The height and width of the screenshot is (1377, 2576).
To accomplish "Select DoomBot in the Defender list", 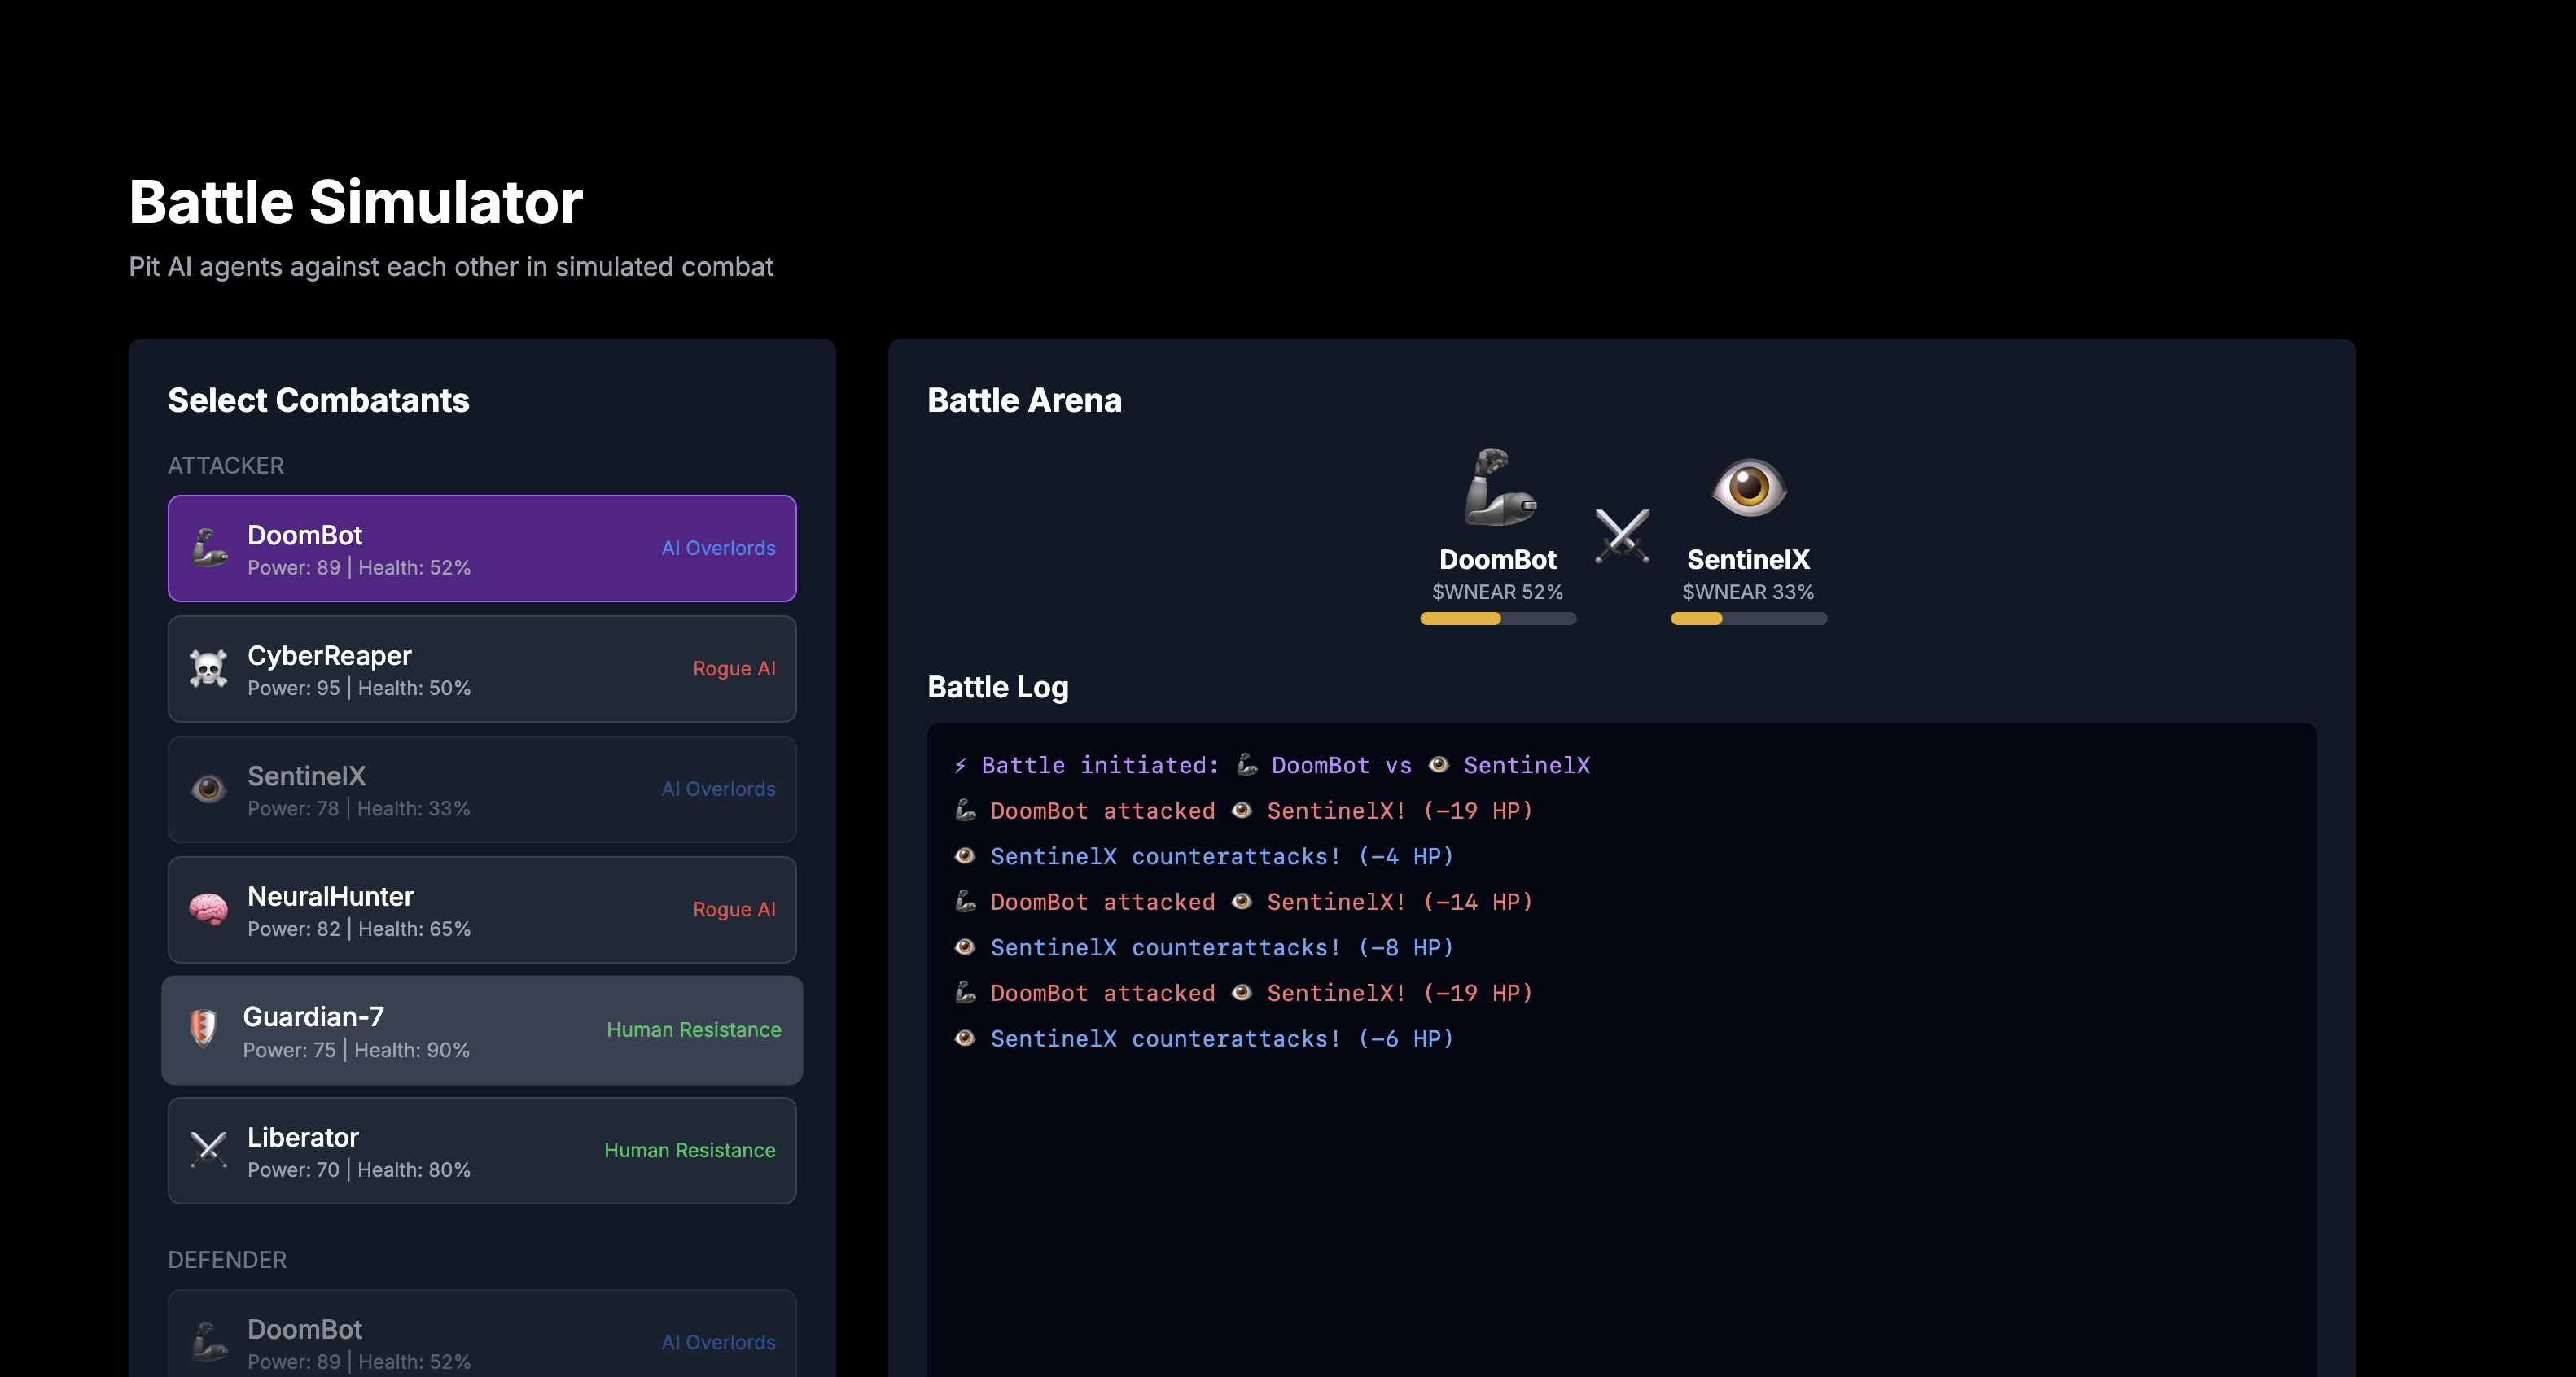I will click(x=482, y=1339).
